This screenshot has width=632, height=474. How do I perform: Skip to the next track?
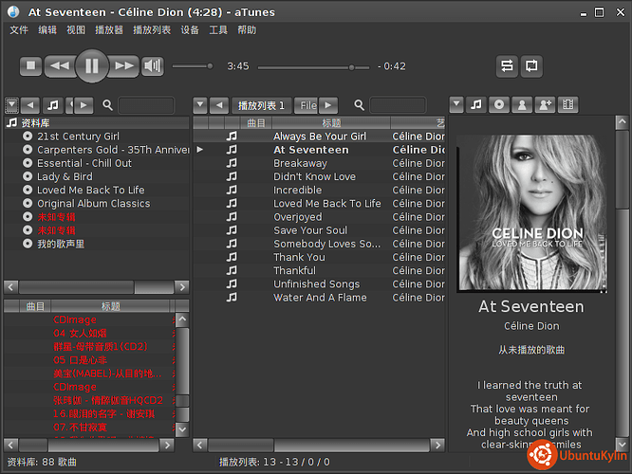coord(124,65)
